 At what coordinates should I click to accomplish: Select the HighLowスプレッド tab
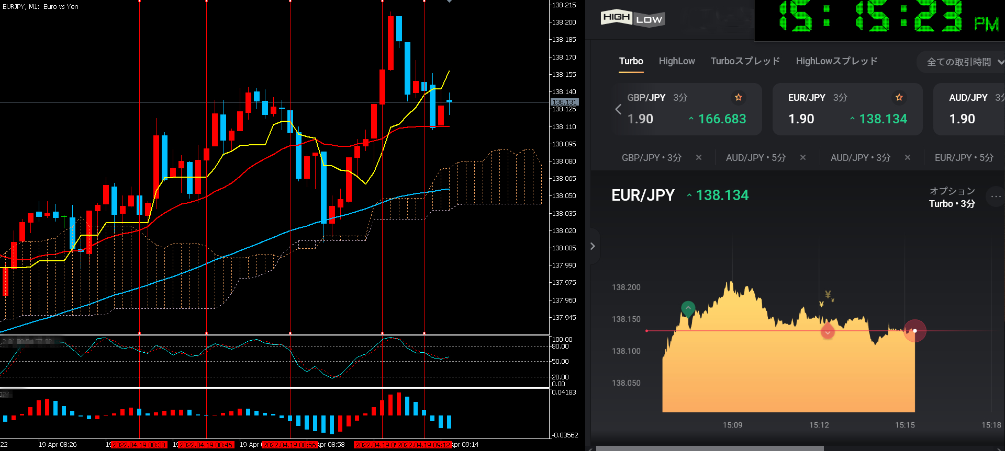[836, 61]
